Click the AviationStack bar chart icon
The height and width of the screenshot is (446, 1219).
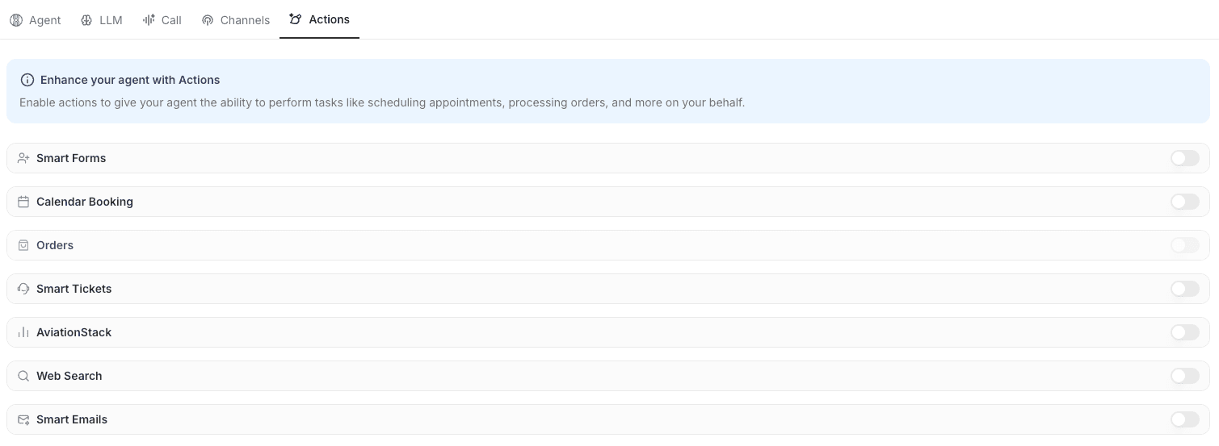click(x=23, y=332)
